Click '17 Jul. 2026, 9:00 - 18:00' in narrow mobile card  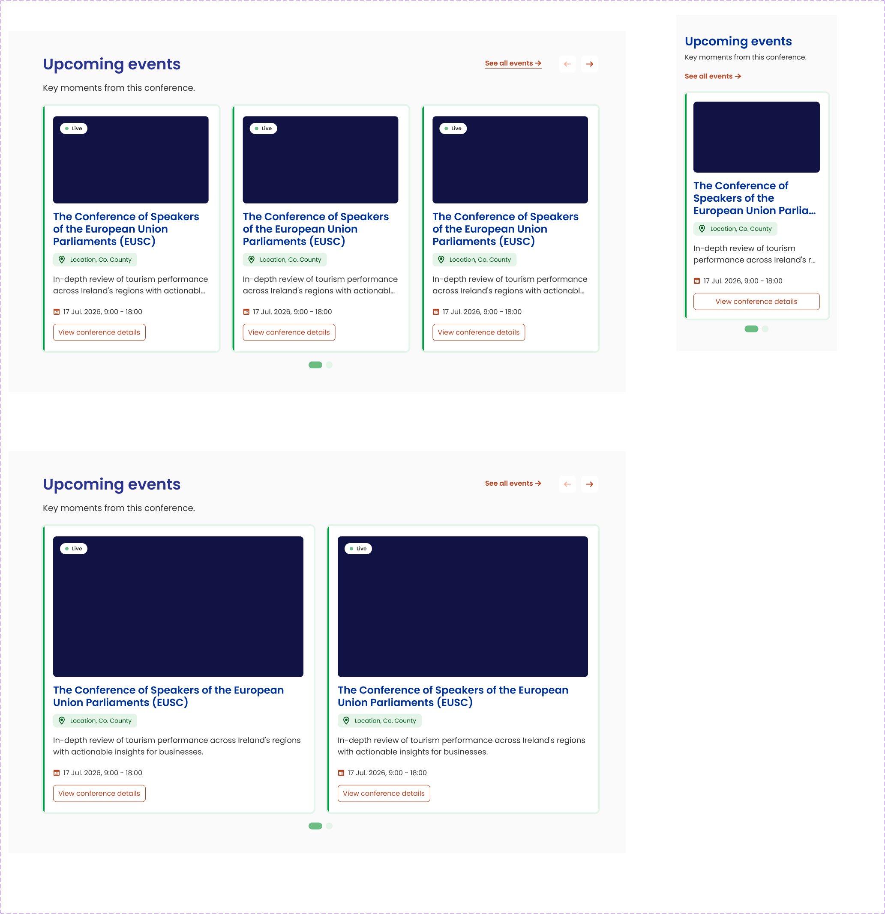coord(743,281)
